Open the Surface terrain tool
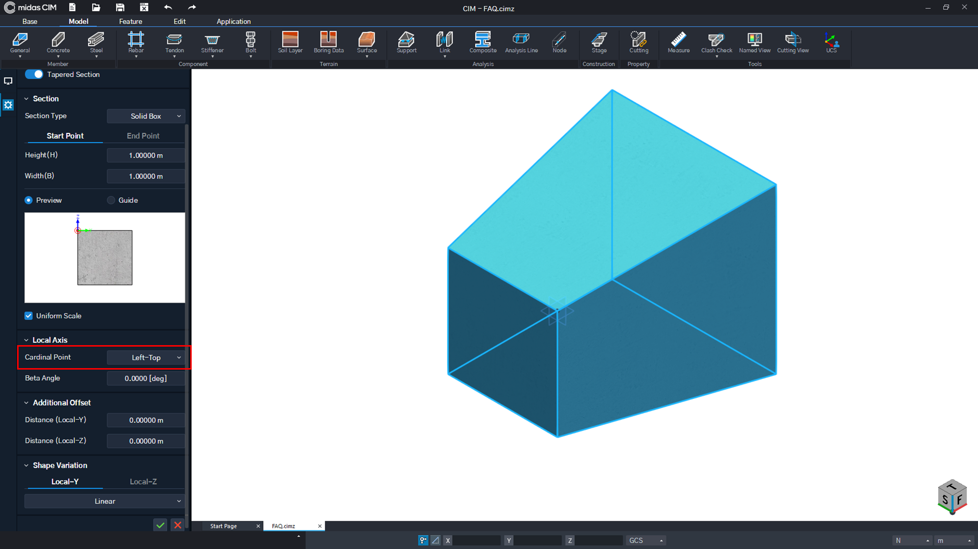This screenshot has height=549, width=978. point(367,43)
